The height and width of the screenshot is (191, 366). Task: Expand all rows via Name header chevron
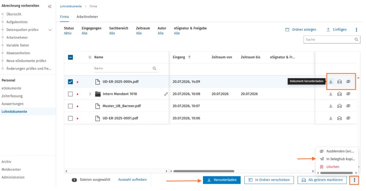click(90, 57)
